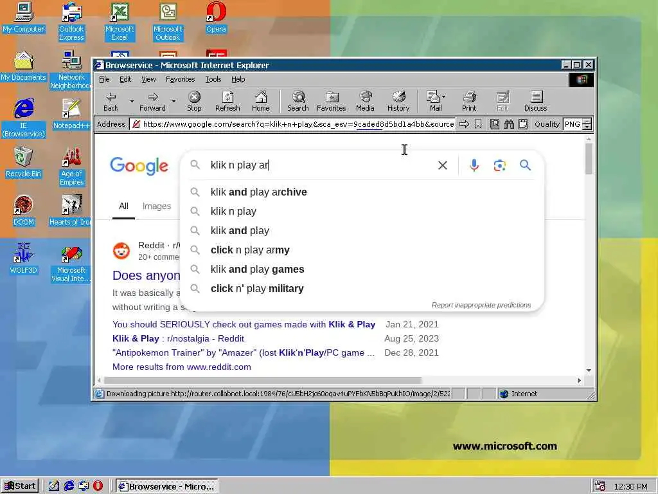Start voice search with the microphone icon
The image size is (658, 494).
pyautogui.click(x=474, y=165)
